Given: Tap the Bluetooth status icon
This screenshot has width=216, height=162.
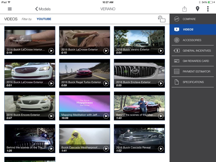Looking at the screenshot, I should pyautogui.click(x=200, y=2).
